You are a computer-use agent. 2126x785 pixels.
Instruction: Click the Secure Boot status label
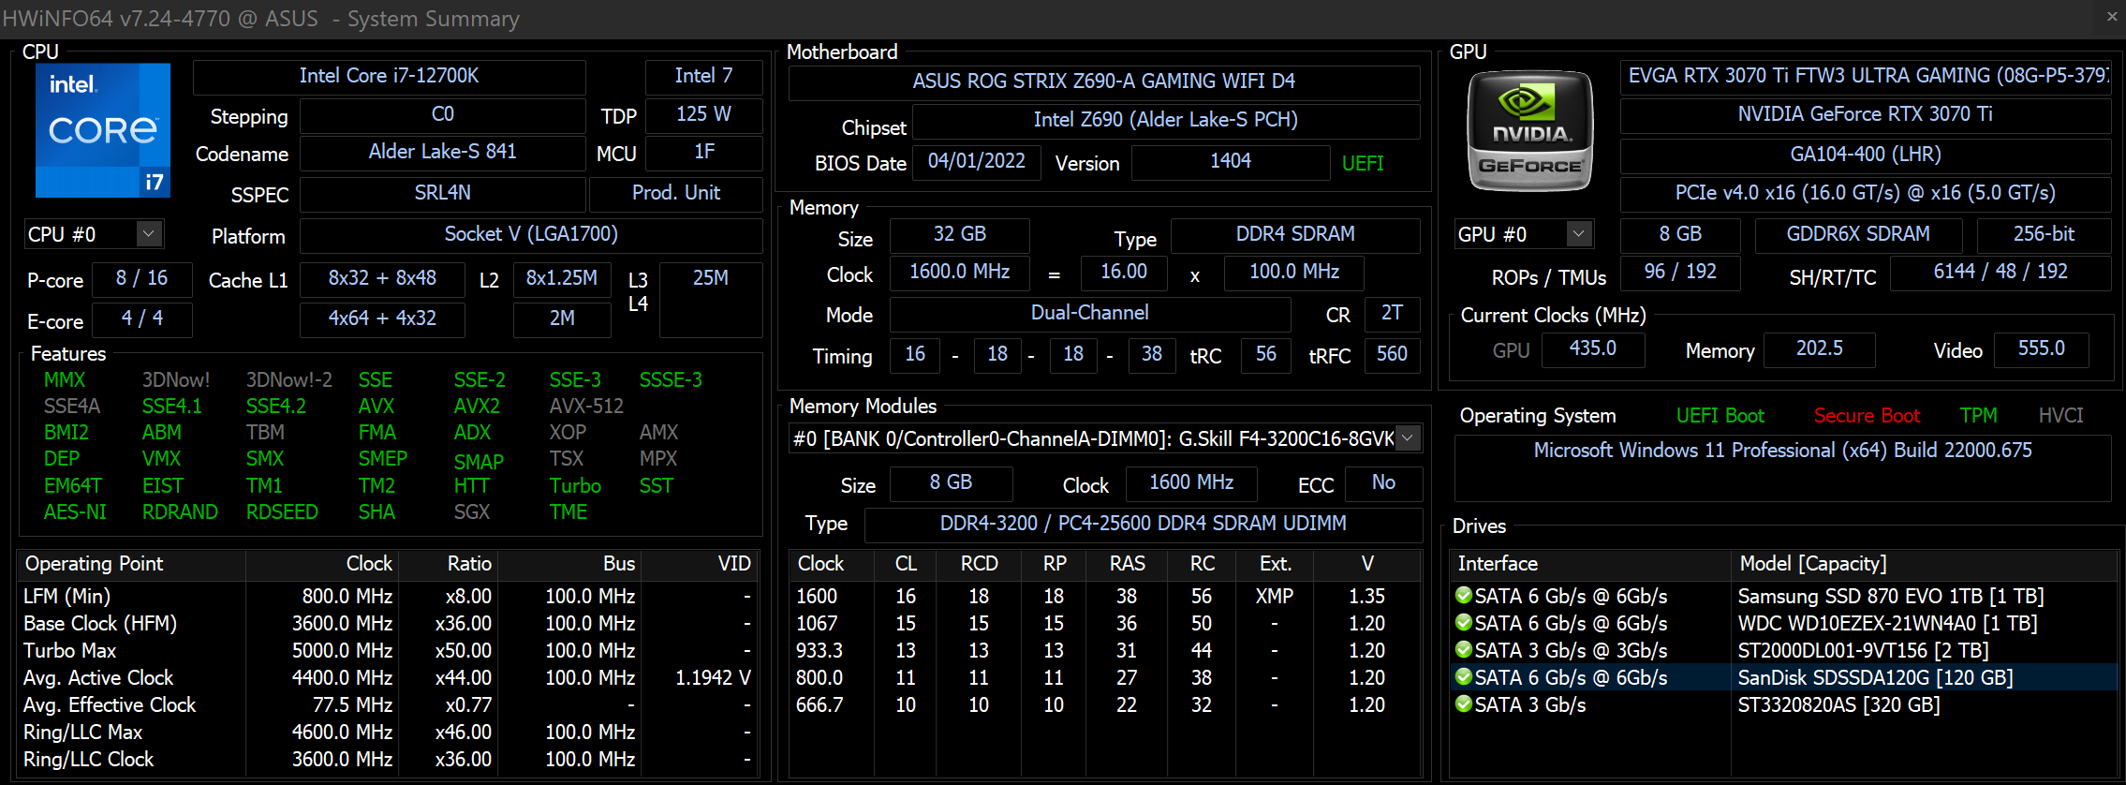pyautogui.click(x=1867, y=416)
